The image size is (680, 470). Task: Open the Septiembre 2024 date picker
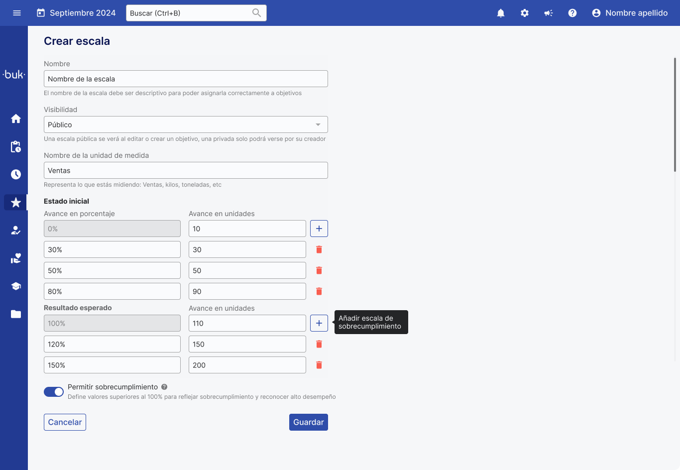(76, 13)
